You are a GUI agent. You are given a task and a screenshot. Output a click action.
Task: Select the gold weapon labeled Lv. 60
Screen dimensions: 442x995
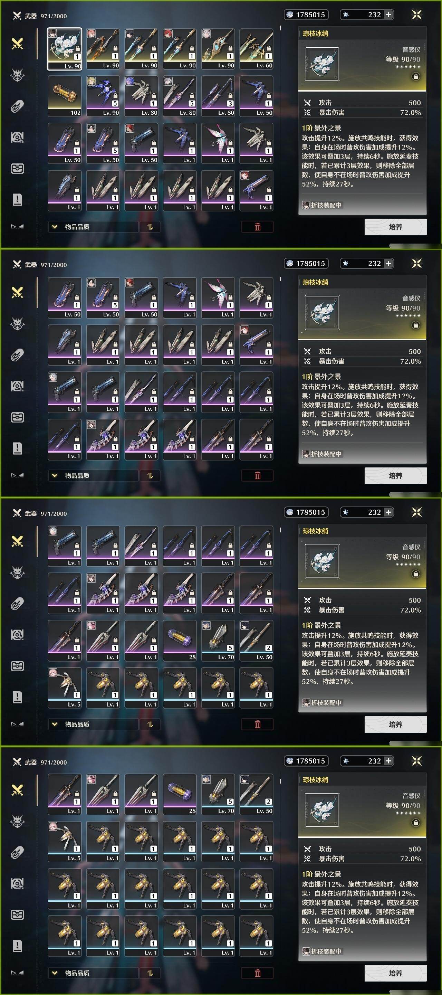click(x=256, y=49)
